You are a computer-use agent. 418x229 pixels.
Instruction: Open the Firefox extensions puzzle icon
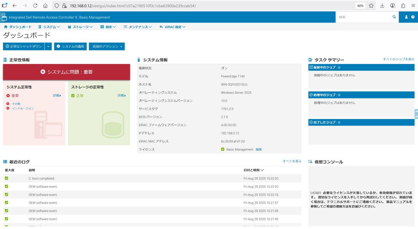[x=403, y=6]
